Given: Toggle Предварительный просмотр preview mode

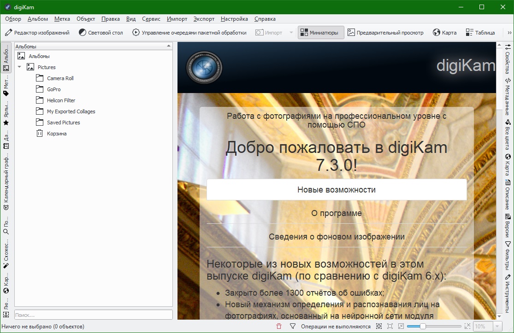Looking at the screenshot, I should pyautogui.click(x=385, y=32).
